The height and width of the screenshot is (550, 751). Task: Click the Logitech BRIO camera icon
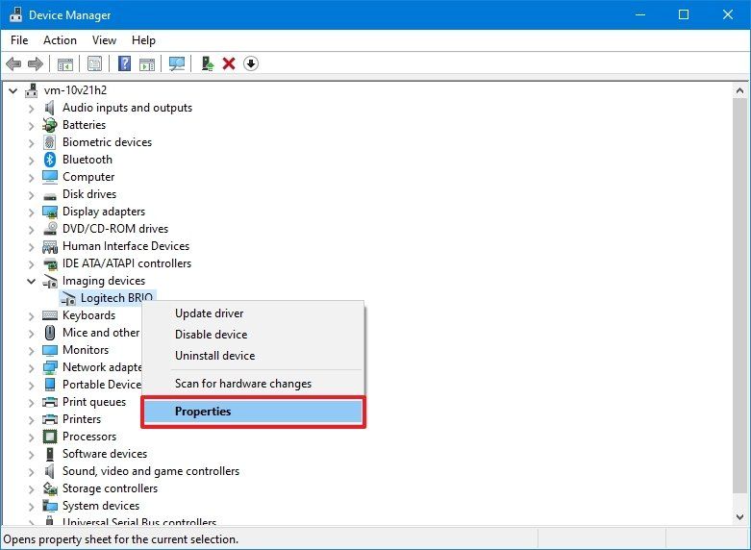[x=68, y=298]
